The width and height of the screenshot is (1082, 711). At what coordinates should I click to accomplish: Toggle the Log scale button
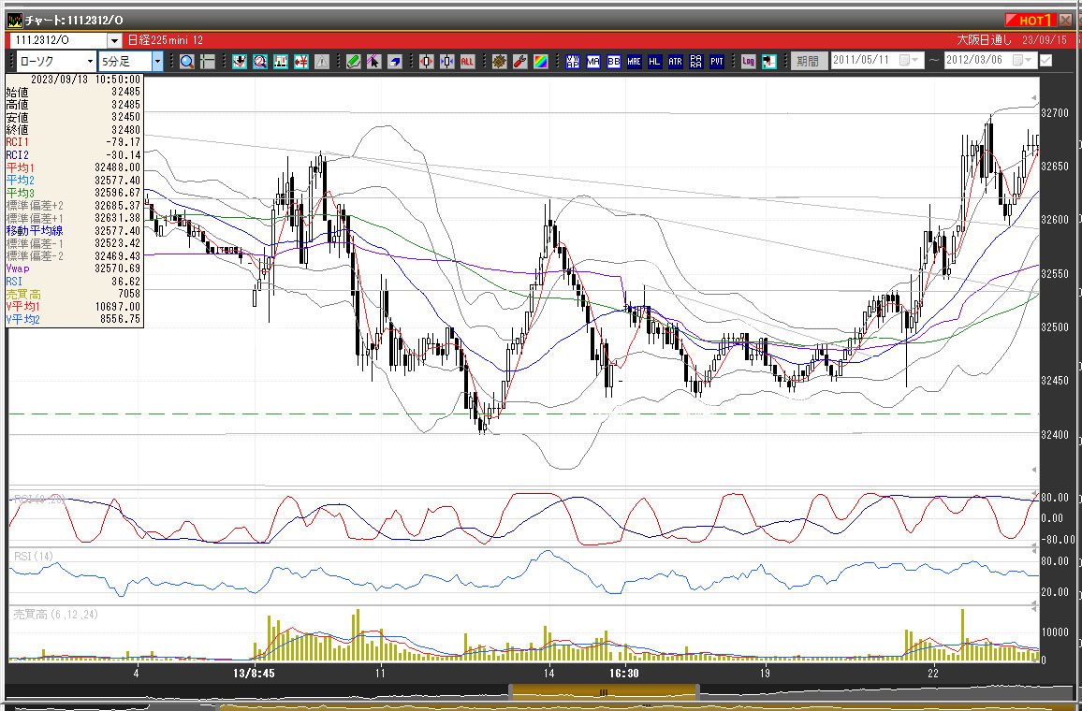point(749,62)
